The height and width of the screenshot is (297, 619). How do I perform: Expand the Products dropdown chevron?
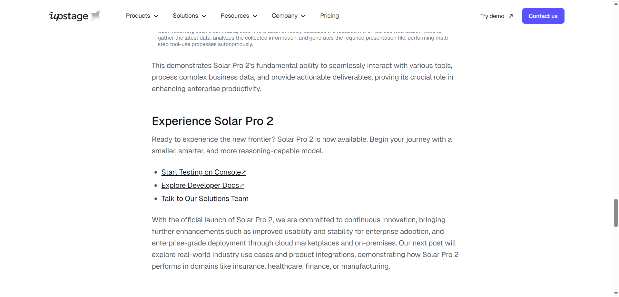pos(156,16)
